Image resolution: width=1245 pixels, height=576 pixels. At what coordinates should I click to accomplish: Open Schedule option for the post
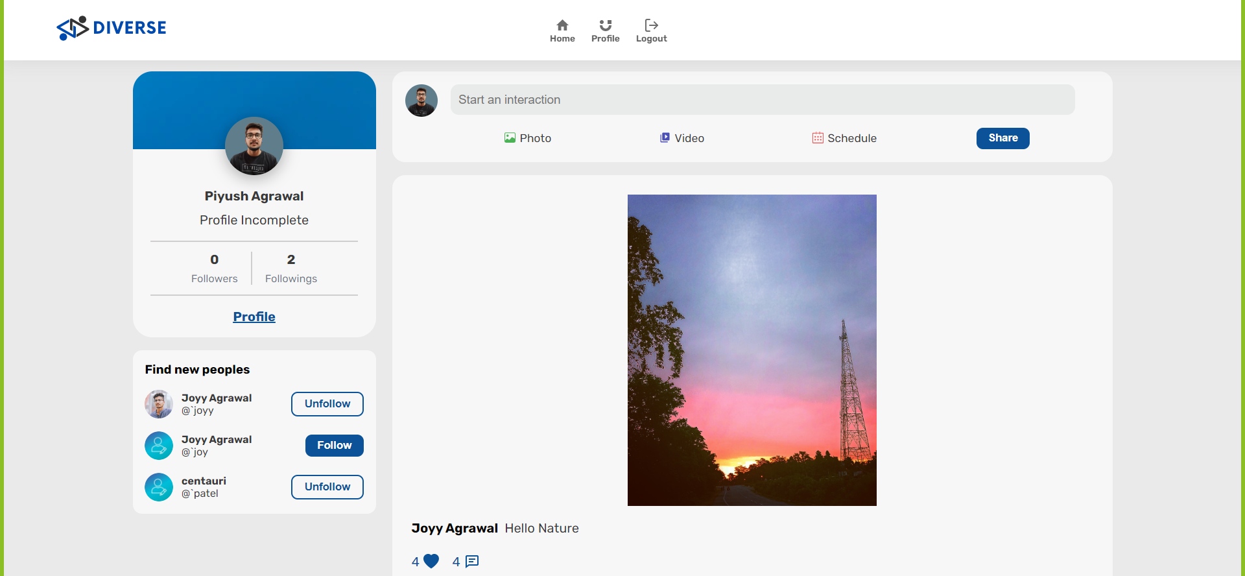[844, 138]
